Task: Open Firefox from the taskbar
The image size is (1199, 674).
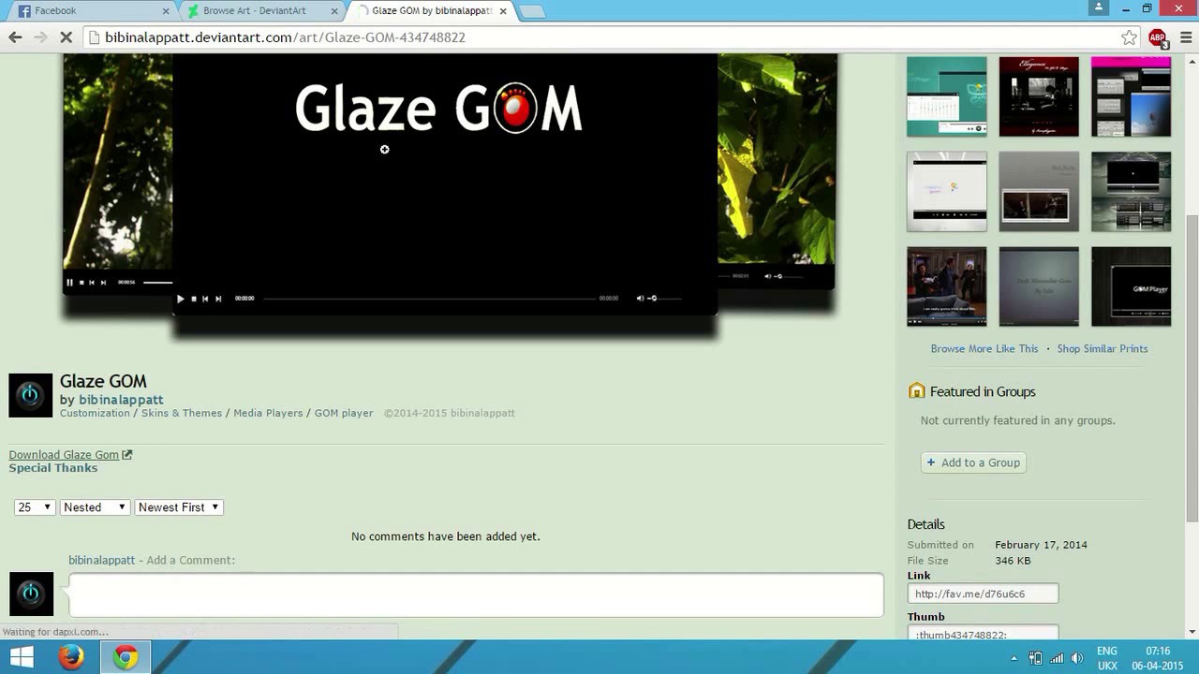Action: coord(71,658)
